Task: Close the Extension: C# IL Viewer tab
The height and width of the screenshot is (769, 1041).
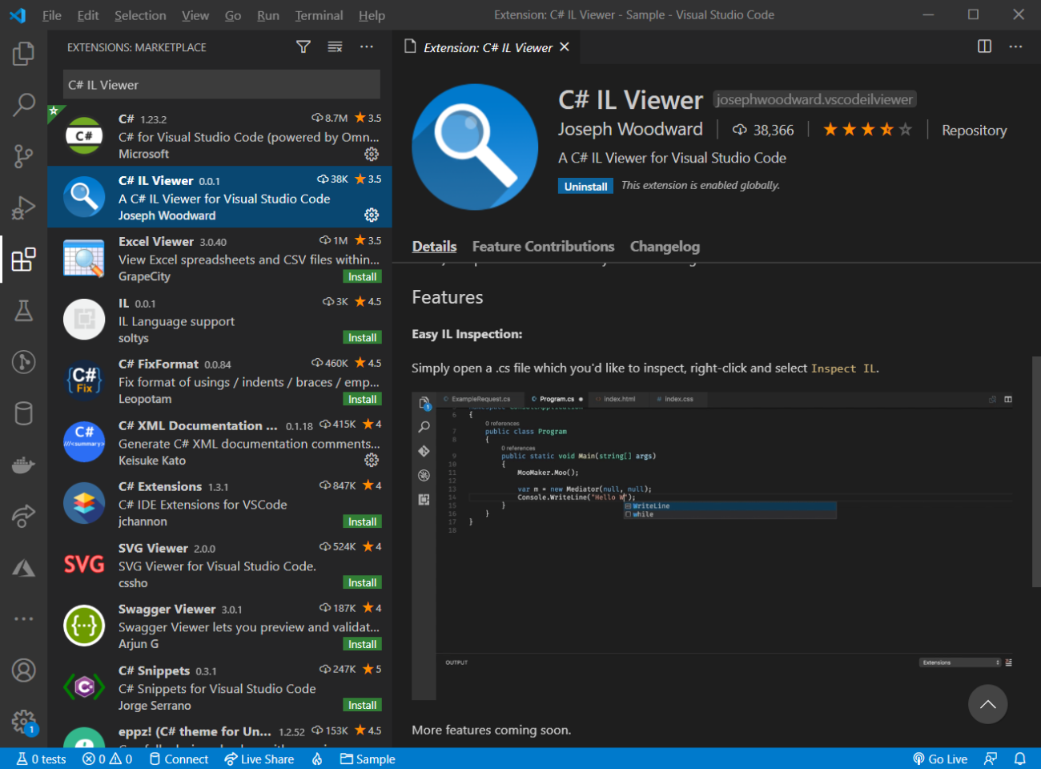Action: coord(565,47)
